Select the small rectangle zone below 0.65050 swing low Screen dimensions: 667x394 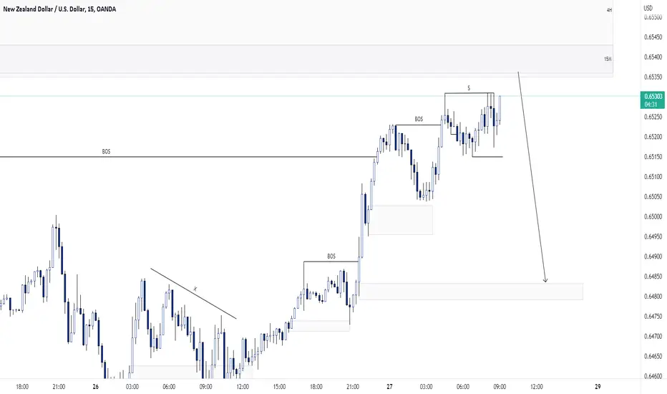tap(401, 220)
